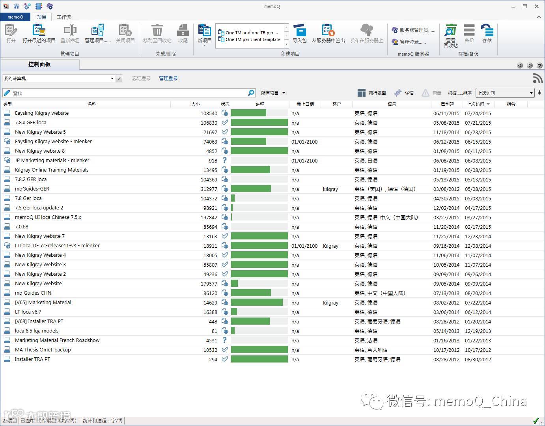Click the progress bar of New Kilgray Website 5
545x426 pixels.
[x=259, y=132]
